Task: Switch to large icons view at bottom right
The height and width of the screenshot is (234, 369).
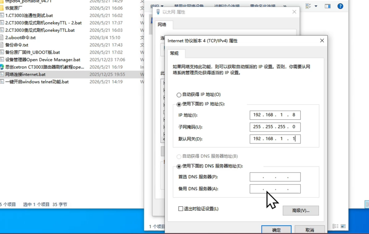Action: point(343,226)
